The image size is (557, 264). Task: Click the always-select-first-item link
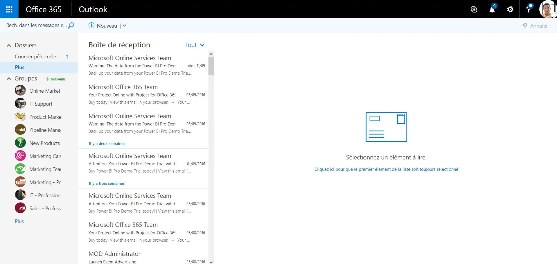coord(386,169)
